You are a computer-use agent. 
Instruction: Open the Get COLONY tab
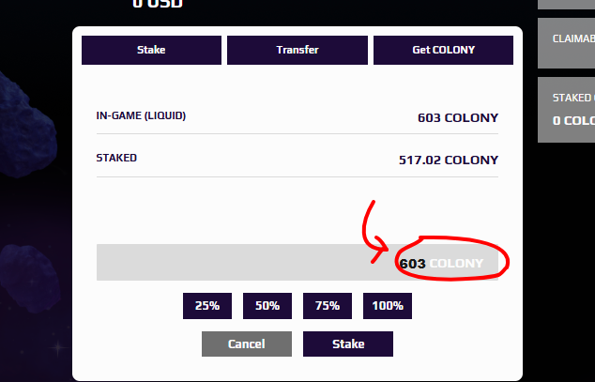pyautogui.click(x=443, y=50)
